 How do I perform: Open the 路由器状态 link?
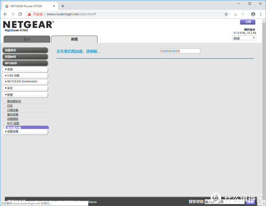point(14,101)
